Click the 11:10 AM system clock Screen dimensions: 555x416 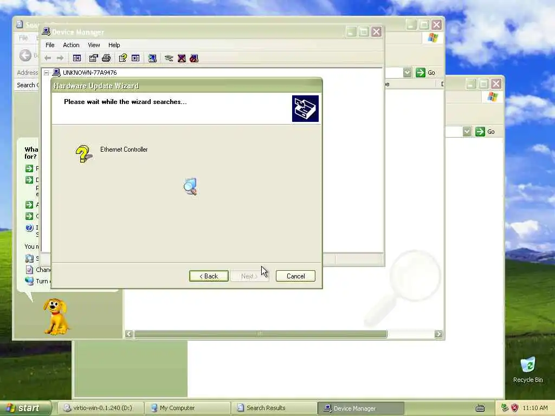[535, 408]
